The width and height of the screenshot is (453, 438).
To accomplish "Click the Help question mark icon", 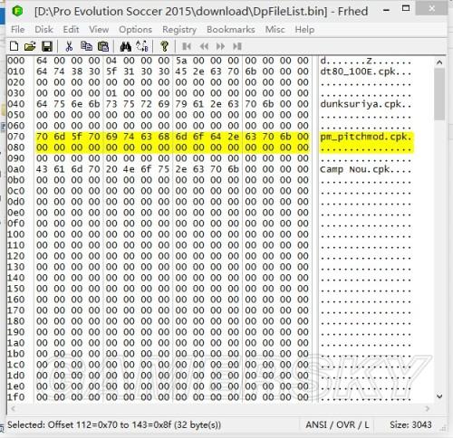I will [x=165, y=46].
